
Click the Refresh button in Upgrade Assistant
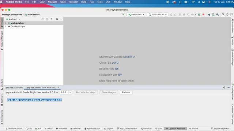click(x=126, y=92)
